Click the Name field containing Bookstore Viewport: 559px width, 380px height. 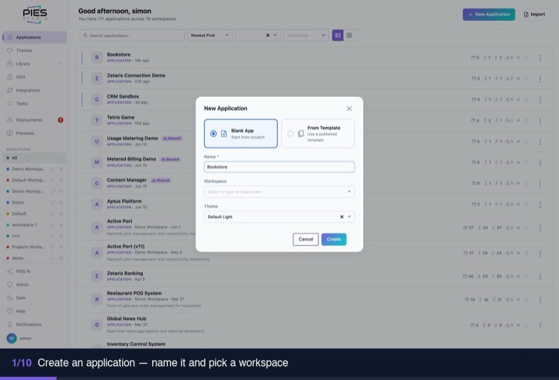[279, 167]
